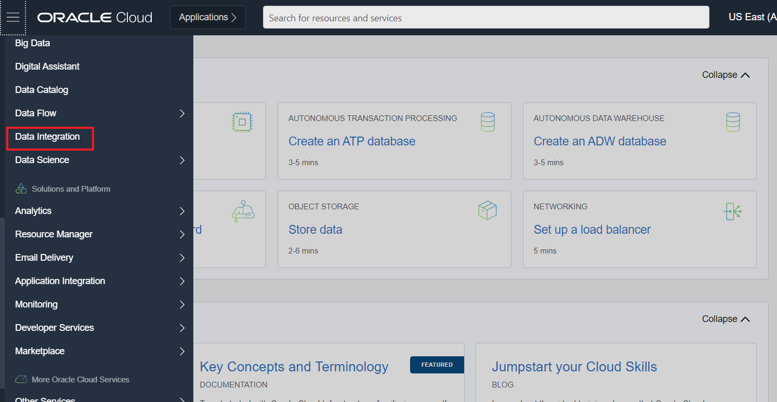The width and height of the screenshot is (777, 402).
Task: Click the storage box icon on Object Storage card
Action: pyautogui.click(x=488, y=210)
